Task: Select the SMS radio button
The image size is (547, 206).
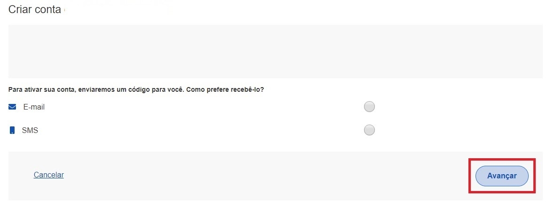Action: click(369, 130)
